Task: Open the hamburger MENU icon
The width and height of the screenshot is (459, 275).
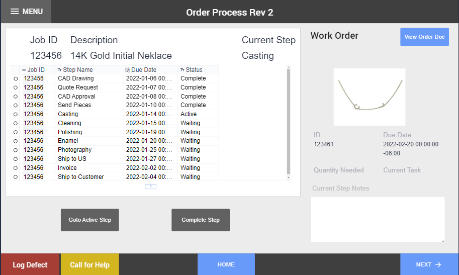Action: pos(15,12)
